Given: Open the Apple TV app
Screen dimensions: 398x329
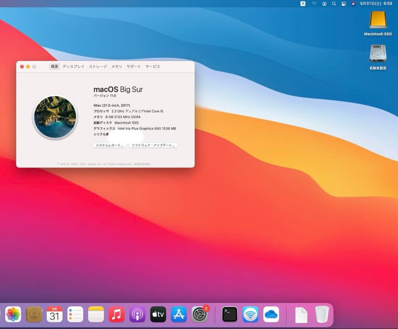Looking at the screenshot, I should (158, 314).
